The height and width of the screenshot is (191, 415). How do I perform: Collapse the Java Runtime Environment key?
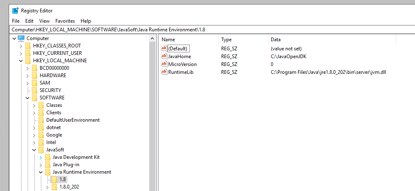pyautogui.click(x=41, y=172)
